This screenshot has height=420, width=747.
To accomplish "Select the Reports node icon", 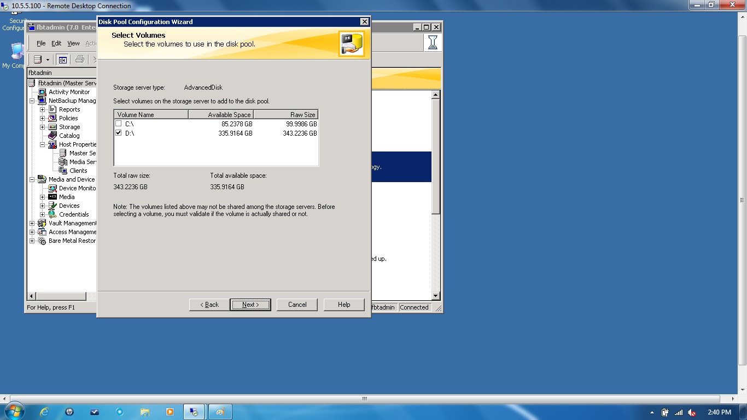I will (x=52, y=109).
